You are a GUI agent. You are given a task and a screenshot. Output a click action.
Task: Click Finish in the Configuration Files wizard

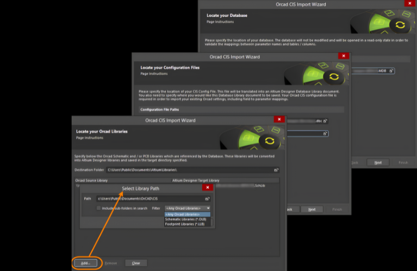[337, 209]
